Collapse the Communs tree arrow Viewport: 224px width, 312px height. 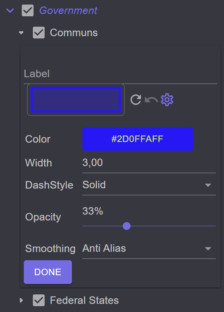(x=21, y=33)
